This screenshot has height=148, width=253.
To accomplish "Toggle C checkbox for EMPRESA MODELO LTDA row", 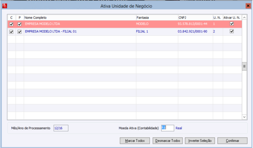I will click(11, 24).
